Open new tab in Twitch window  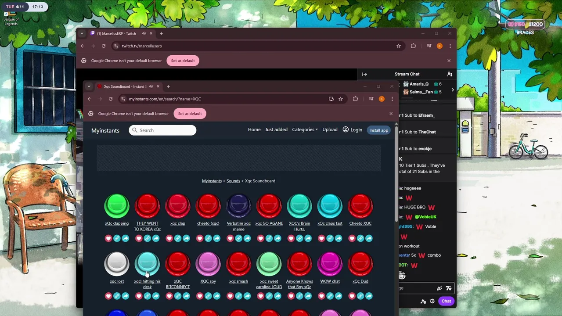161,33
